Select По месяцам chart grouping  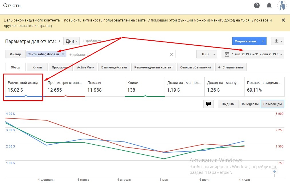click(272, 104)
